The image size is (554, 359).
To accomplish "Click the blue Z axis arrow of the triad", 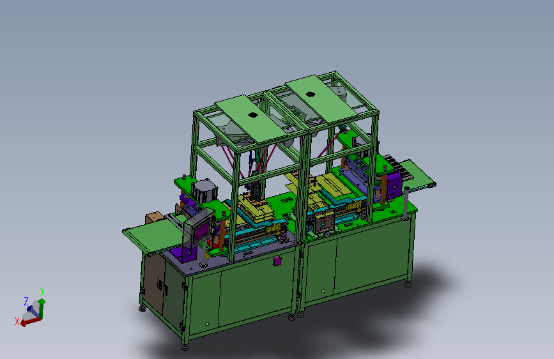I will 33,311.
